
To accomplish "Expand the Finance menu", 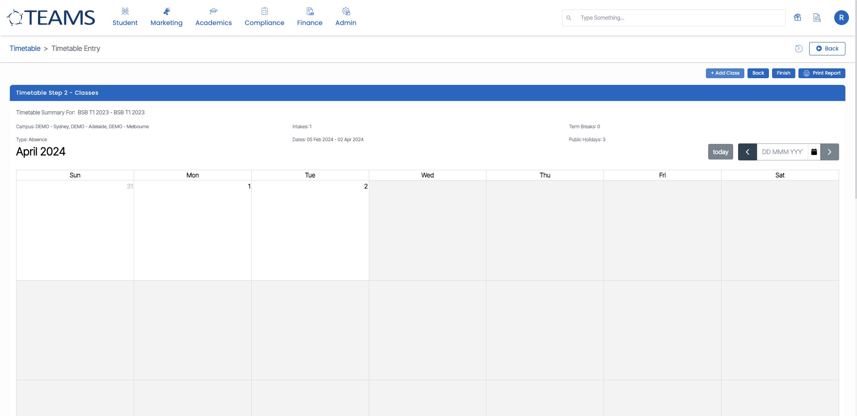I will (309, 17).
